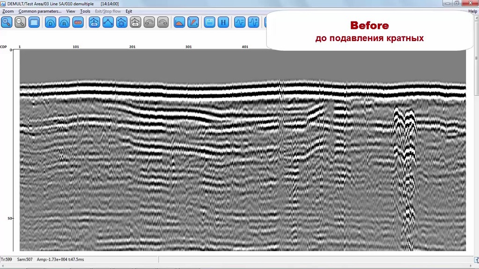Screen dimensions: 479x269
Task: Open the Zoom menu
Action: (8, 11)
